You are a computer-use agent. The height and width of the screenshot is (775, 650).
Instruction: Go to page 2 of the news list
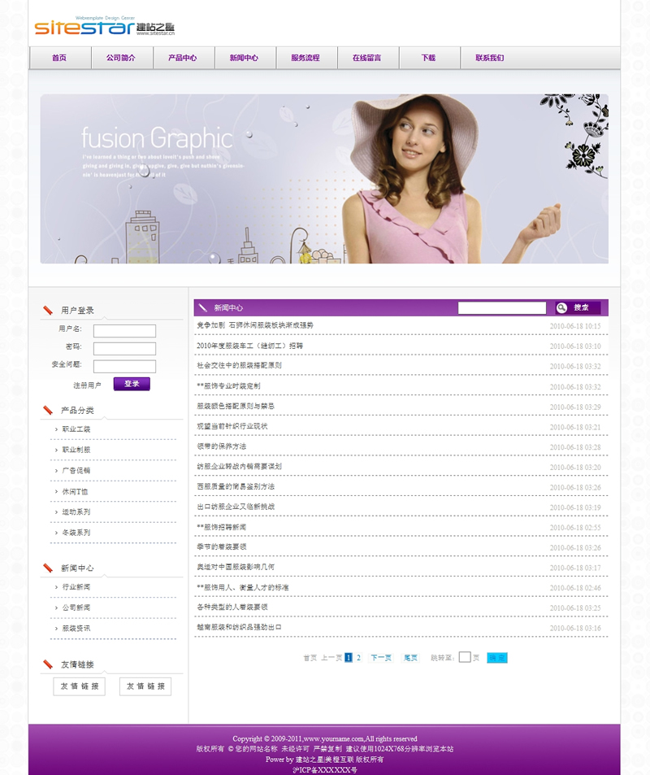(x=358, y=658)
